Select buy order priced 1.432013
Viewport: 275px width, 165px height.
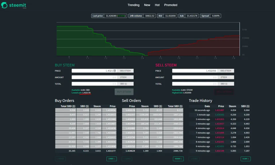point(86,115)
